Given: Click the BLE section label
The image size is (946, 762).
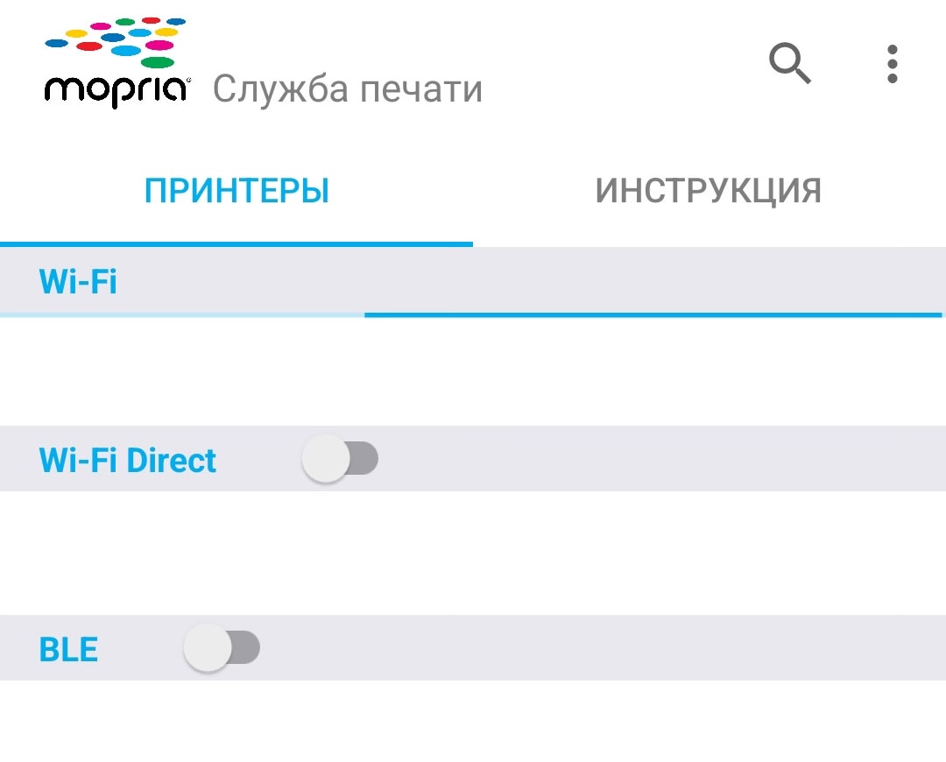Looking at the screenshot, I should tap(68, 649).
